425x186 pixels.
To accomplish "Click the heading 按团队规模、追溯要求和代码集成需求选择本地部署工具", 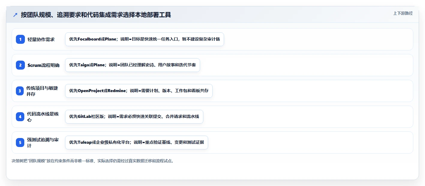I will pos(96,15).
